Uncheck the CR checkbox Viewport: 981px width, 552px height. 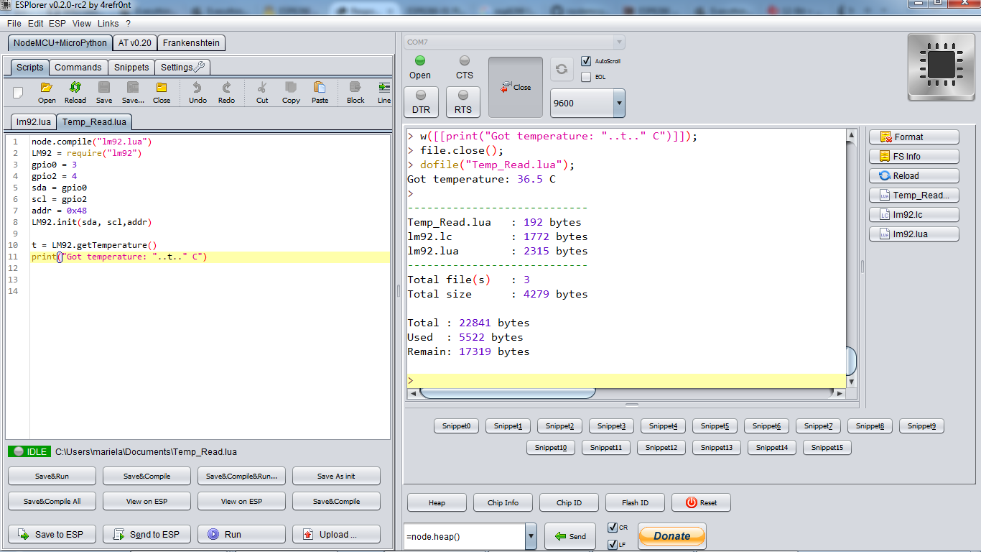tap(613, 528)
